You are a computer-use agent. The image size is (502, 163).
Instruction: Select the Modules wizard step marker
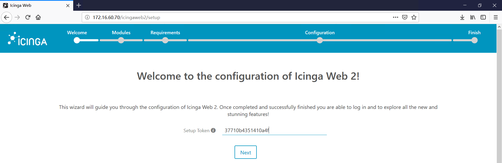(x=121, y=40)
